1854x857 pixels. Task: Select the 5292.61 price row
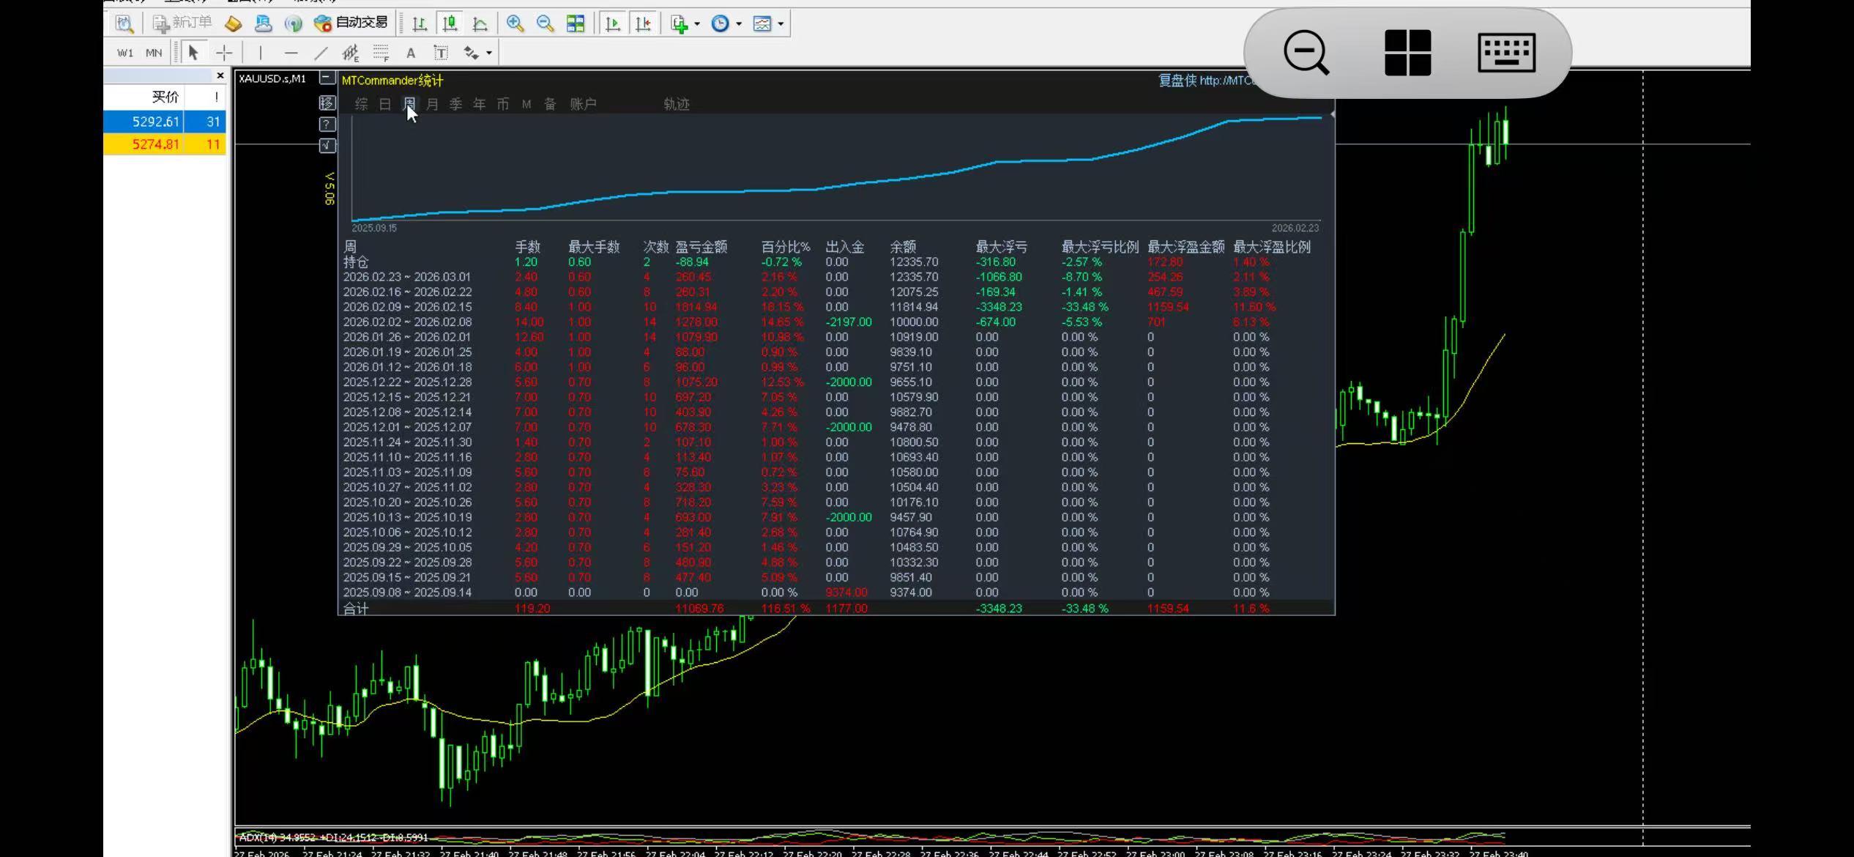coord(155,122)
